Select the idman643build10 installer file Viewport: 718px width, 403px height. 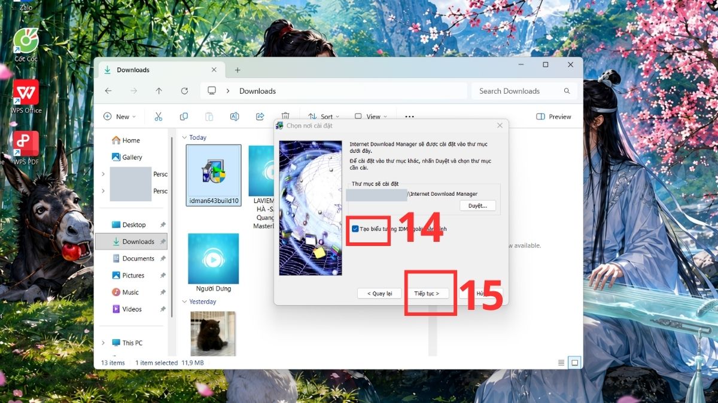tap(214, 176)
